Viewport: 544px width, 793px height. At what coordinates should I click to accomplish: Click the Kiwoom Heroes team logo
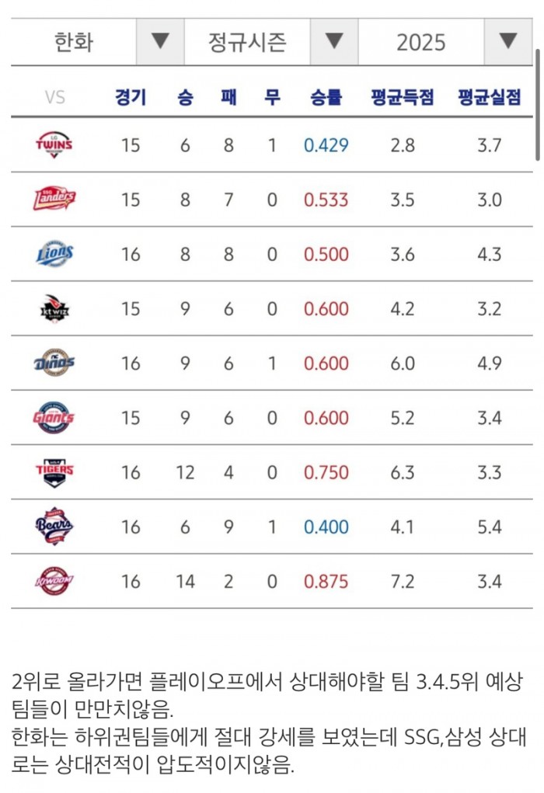point(54,581)
